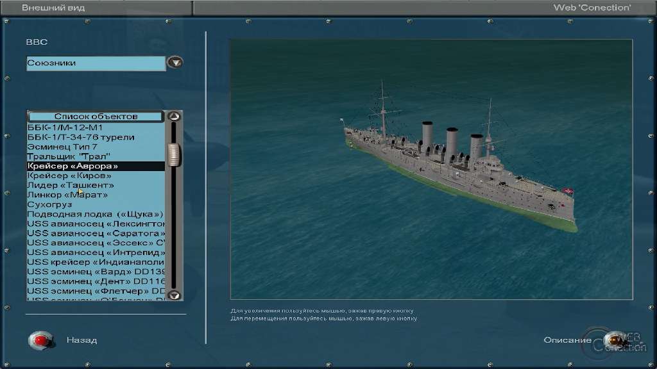Select USS авианосец «Лексингтон» entry
Viewport: 657px width, 369px height.
[x=96, y=224]
